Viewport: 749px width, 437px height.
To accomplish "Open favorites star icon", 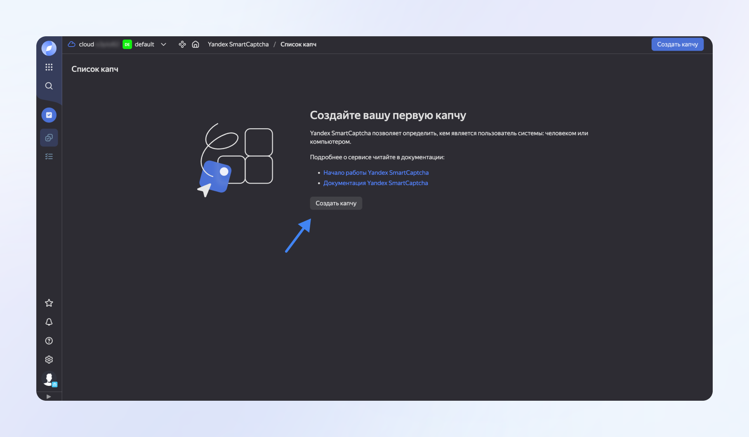I will [49, 303].
